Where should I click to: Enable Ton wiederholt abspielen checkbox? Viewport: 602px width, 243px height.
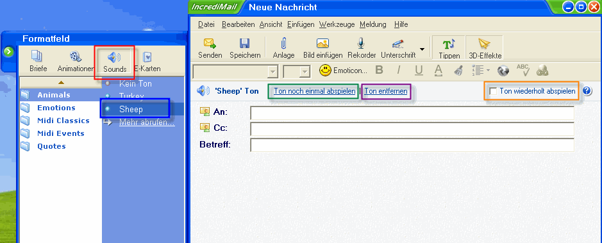coord(494,91)
